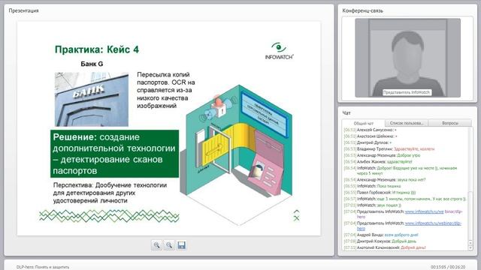Select the presenter's webcam video
The height and width of the screenshot is (270, 481).
point(407,58)
